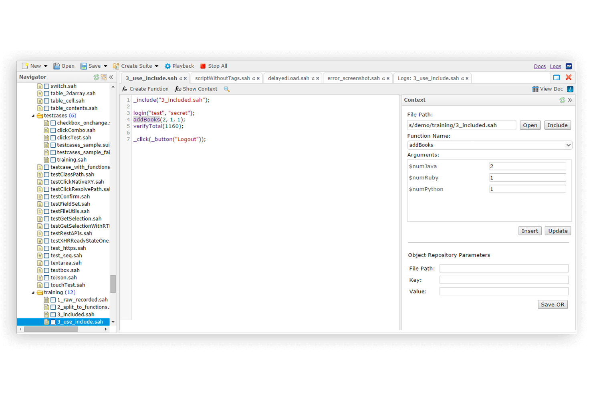Click the View Doc table icon

535,89
